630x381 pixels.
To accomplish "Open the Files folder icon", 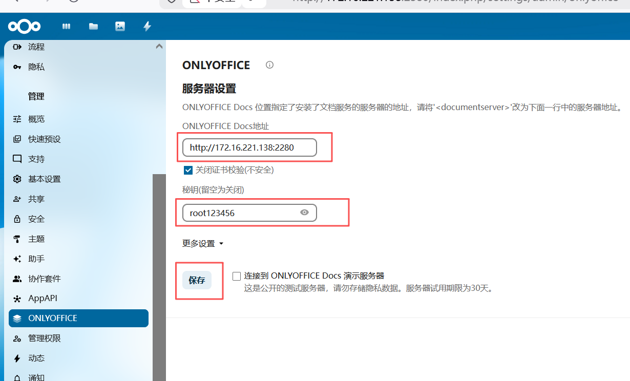I will click(x=93, y=27).
